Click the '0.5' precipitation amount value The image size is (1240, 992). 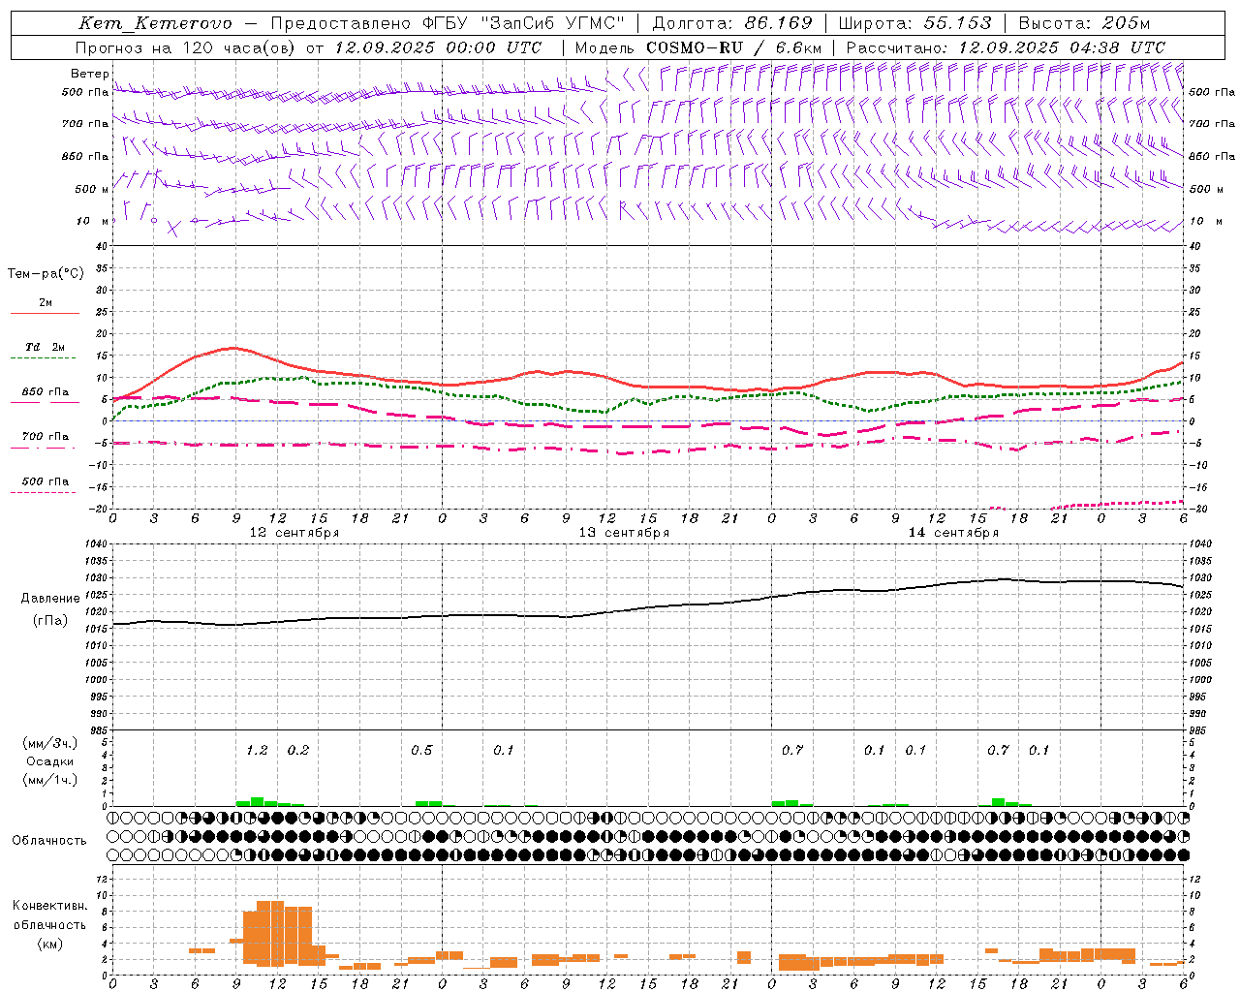click(421, 751)
